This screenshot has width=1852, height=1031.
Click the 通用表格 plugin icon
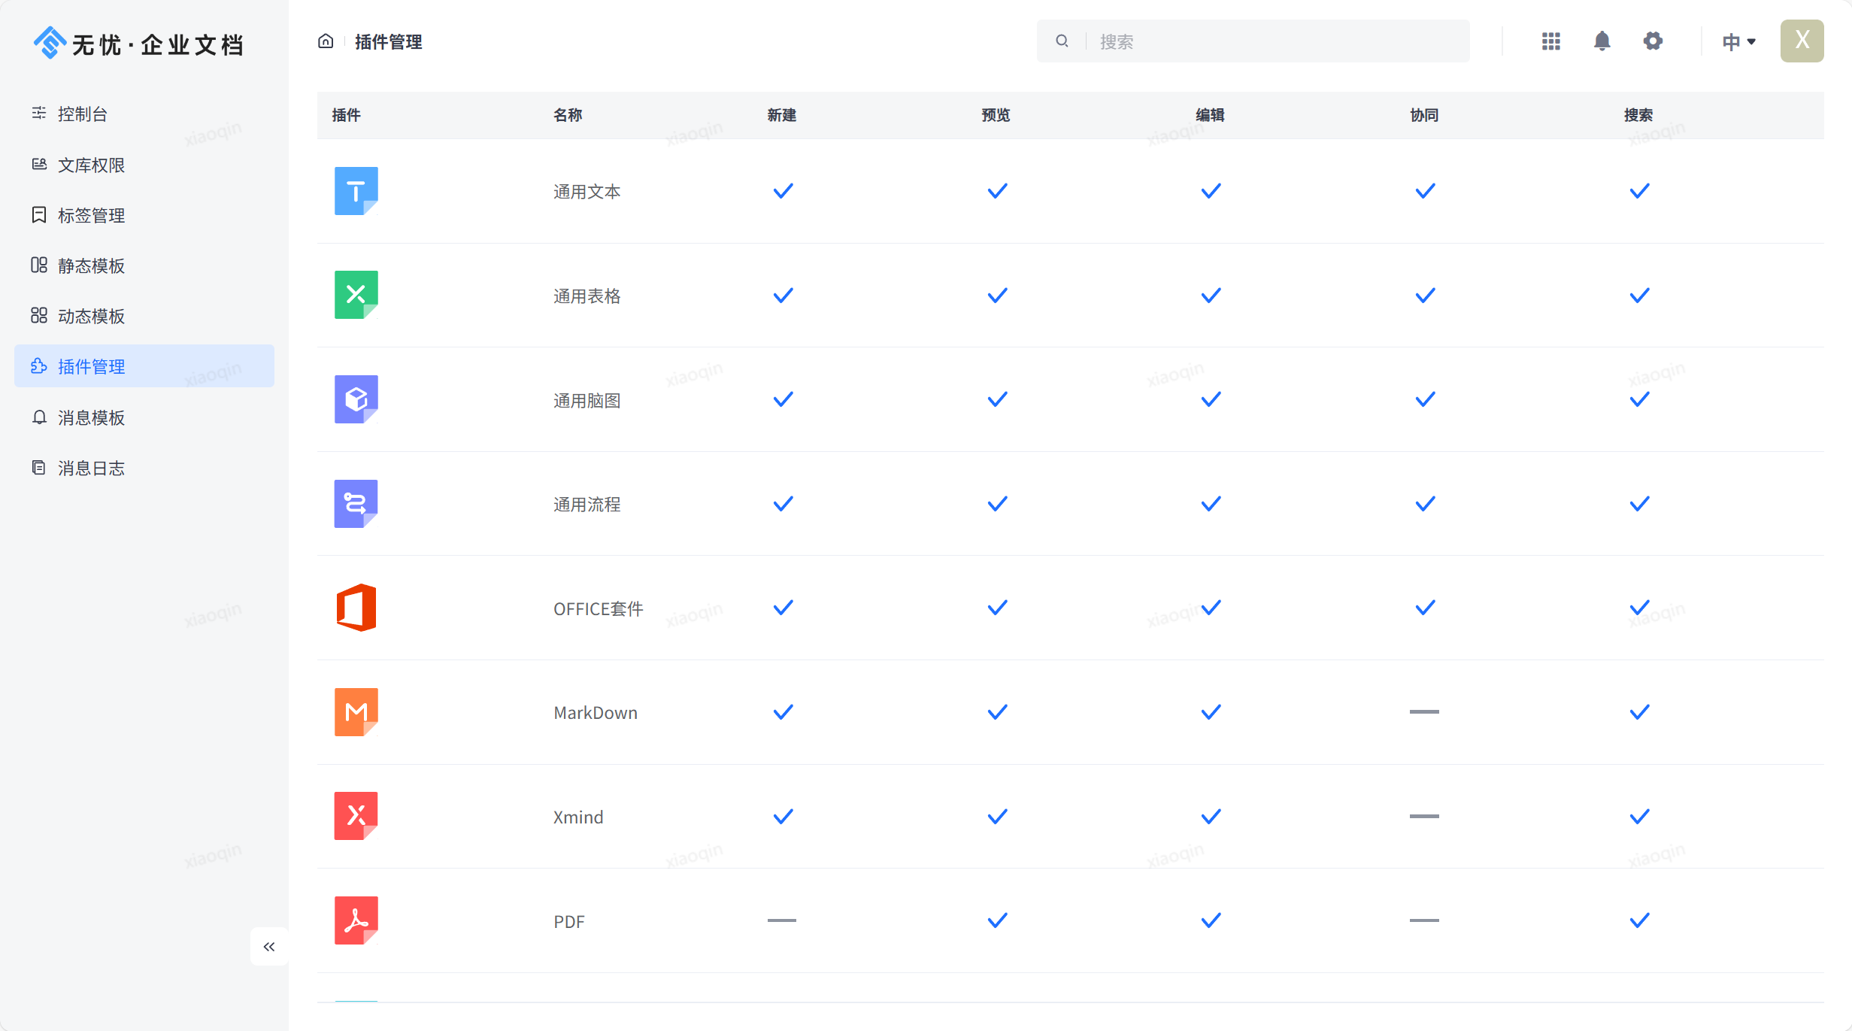pos(356,295)
